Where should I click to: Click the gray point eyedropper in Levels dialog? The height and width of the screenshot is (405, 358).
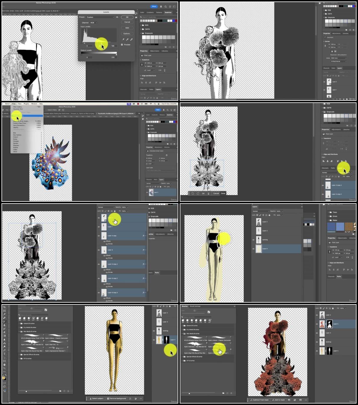click(127, 39)
